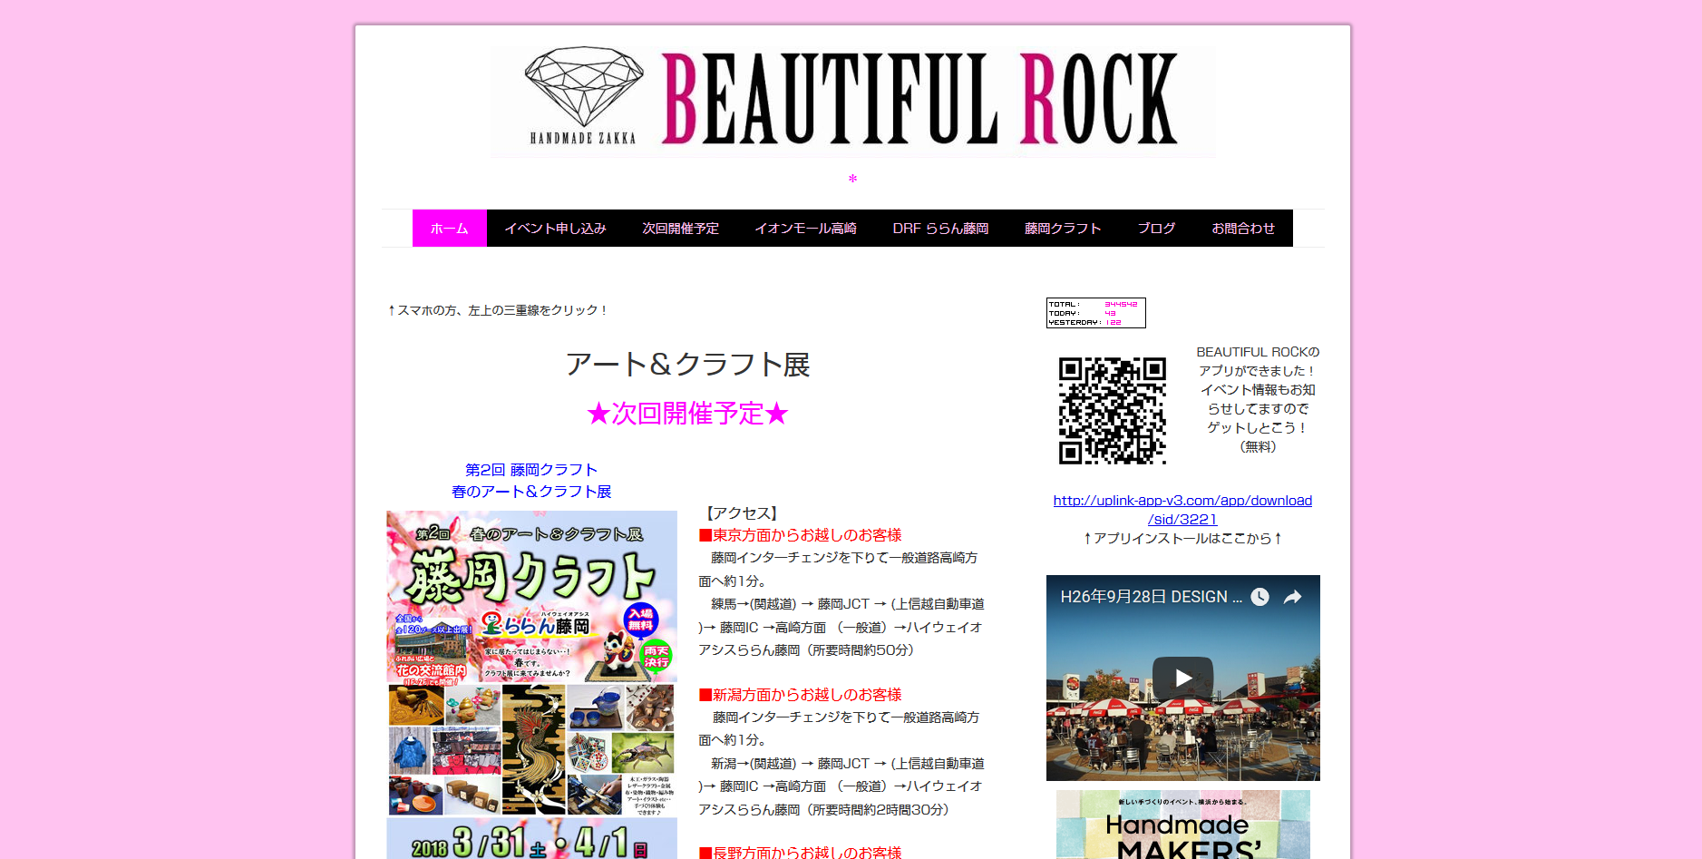Click the ホーム menu item
The image size is (1702, 859).
[x=449, y=228]
